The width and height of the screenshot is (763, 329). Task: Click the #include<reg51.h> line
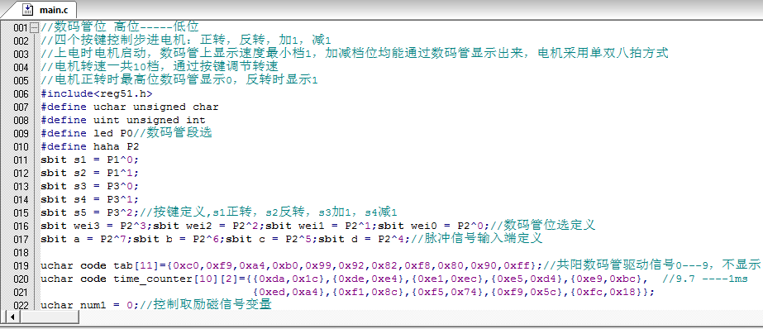(x=97, y=93)
